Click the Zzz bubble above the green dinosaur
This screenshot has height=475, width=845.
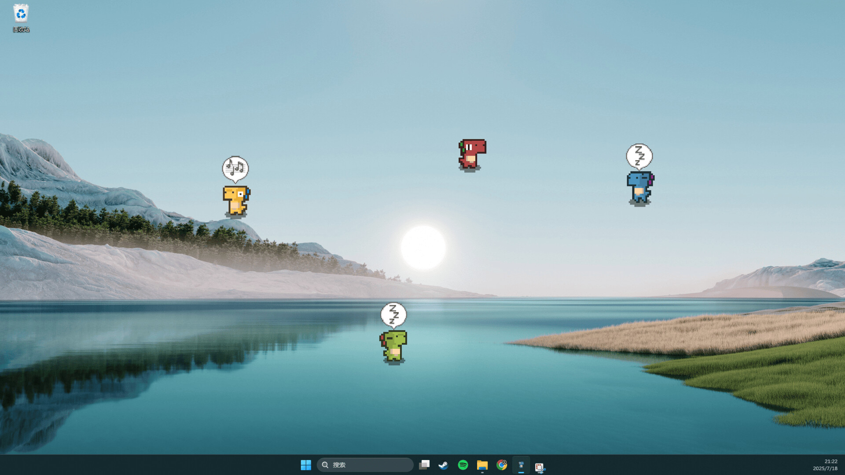tap(393, 314)
